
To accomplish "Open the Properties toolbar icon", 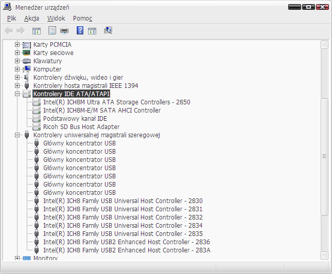I will click(52, 31).
